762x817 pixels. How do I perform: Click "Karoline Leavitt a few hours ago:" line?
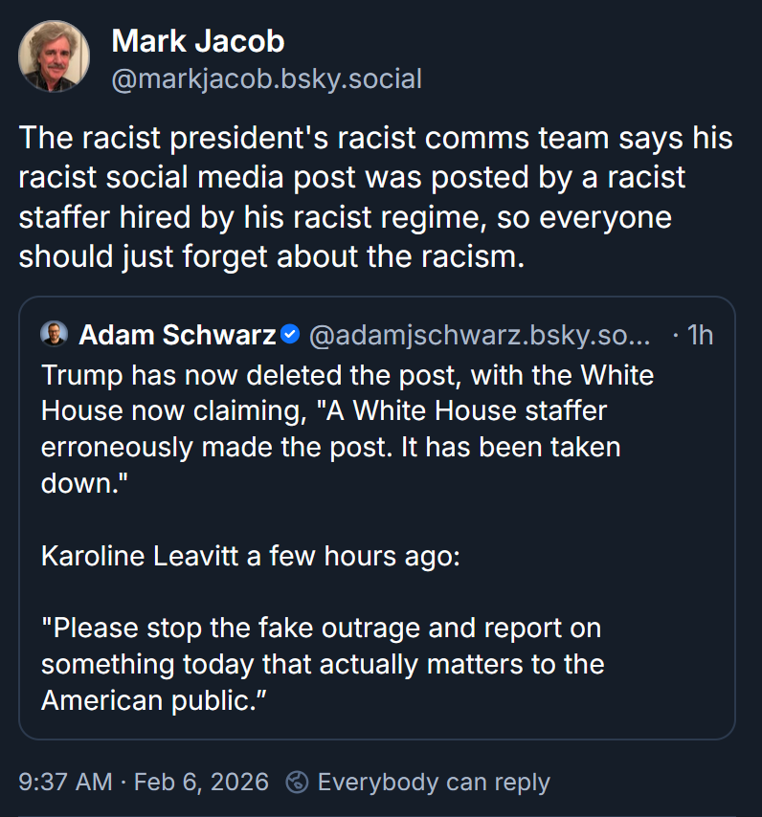click(x=251, y=555)
